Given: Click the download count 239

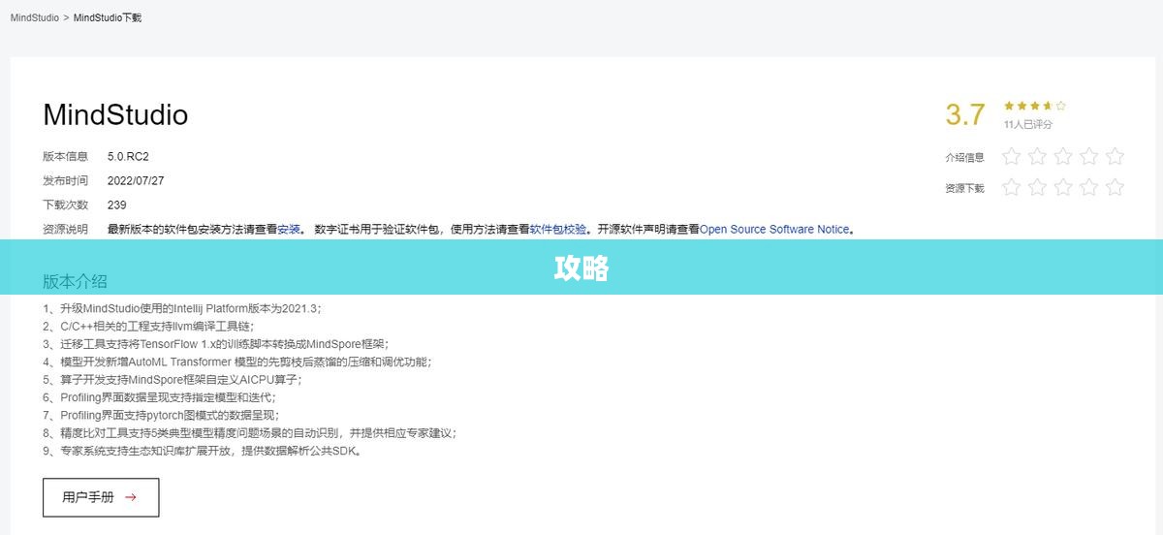Looking at the screenshot, I should [117, 205].
